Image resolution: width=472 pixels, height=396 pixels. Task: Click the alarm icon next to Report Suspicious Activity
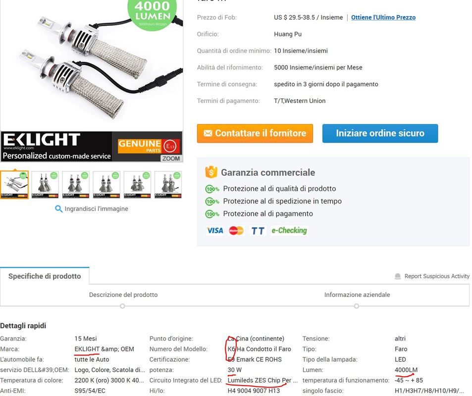tap(398, 276)
